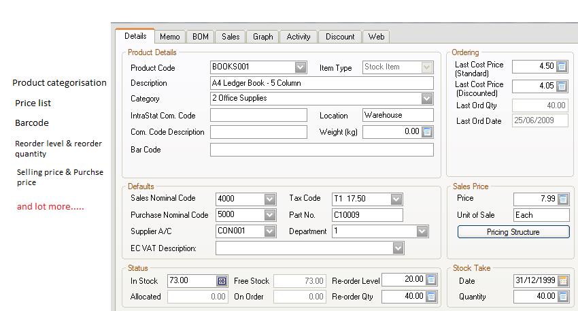Click the On Order value field
578x311 pixels.
(300, 297)
